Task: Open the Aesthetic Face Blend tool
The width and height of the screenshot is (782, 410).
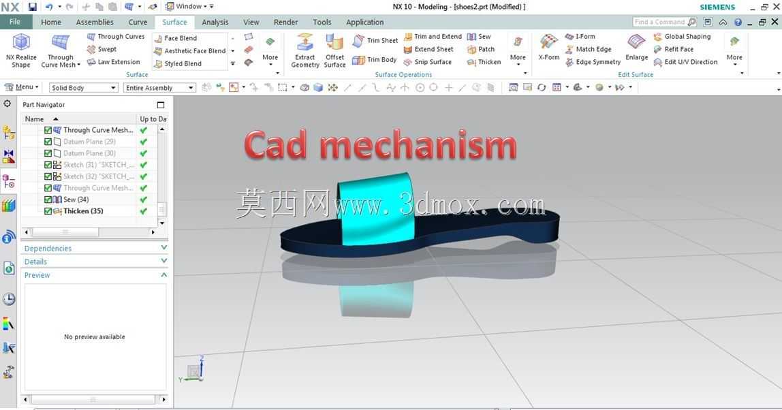Action: click(190, 51)
